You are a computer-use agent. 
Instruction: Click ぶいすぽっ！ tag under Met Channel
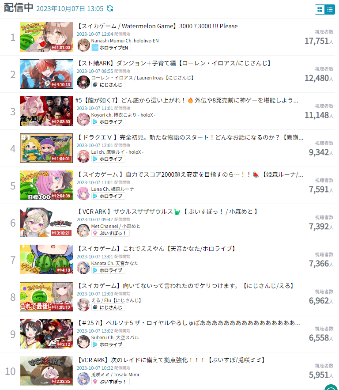[x=110, y=233]
